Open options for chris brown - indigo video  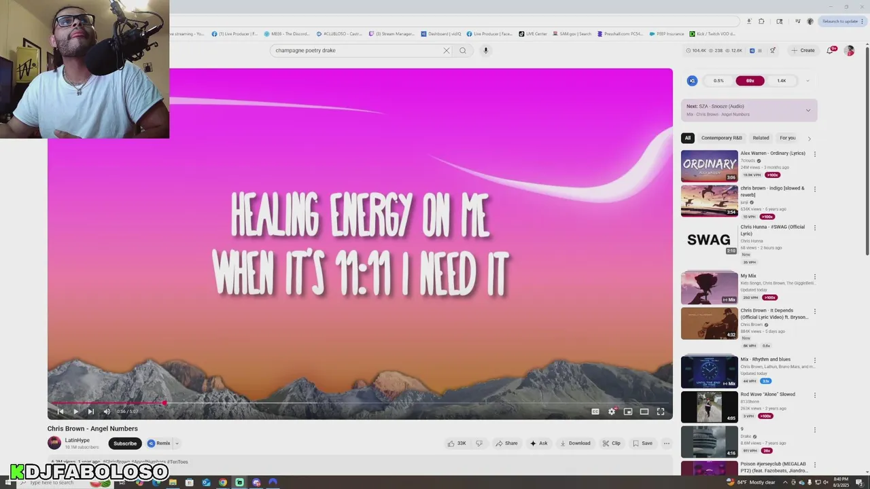click(x=815, y=189)
